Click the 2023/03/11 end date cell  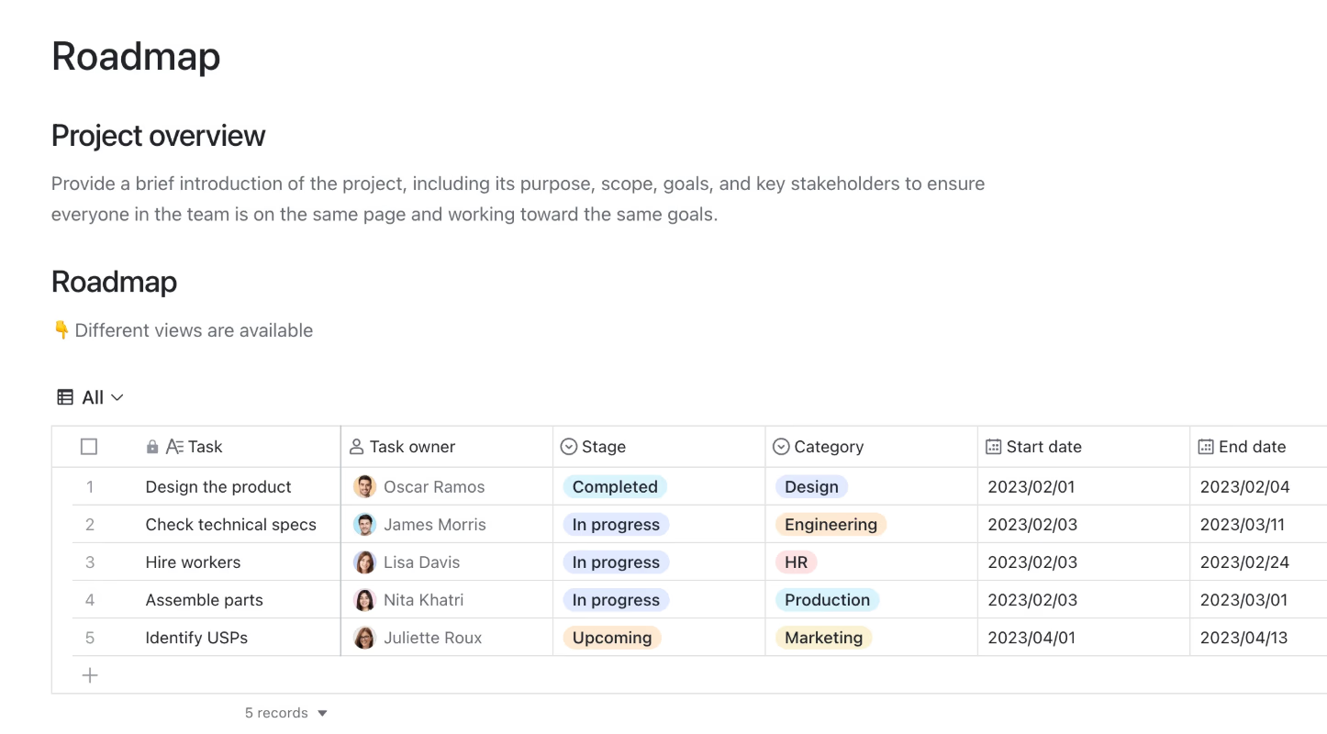pos(1258,525)
